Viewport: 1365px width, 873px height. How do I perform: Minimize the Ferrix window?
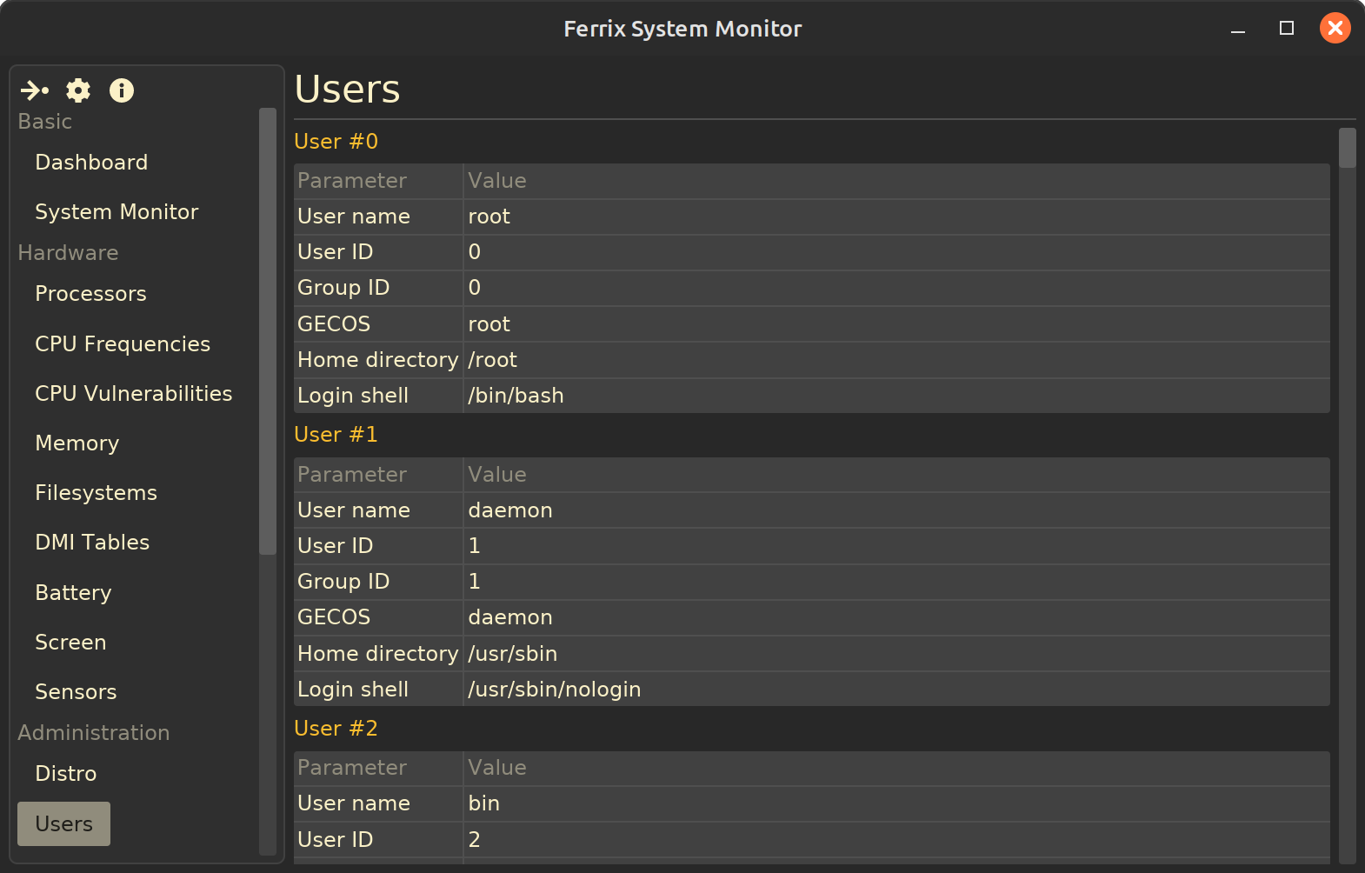click(1238, 29)
